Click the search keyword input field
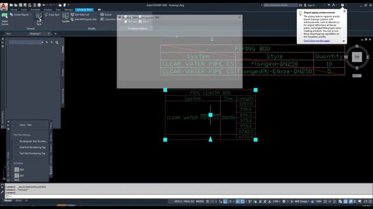373x209 pixels. tap(280, 5)
